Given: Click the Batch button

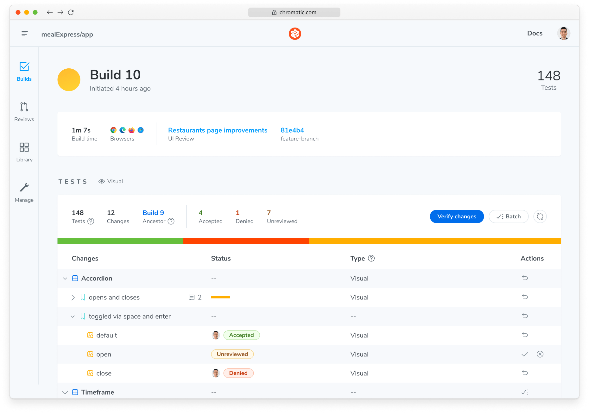Looking at the screenshot, I should click(509, 216).
